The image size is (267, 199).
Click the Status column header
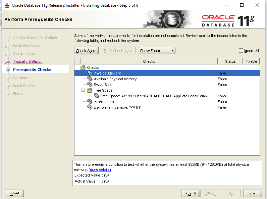[230, 61]
